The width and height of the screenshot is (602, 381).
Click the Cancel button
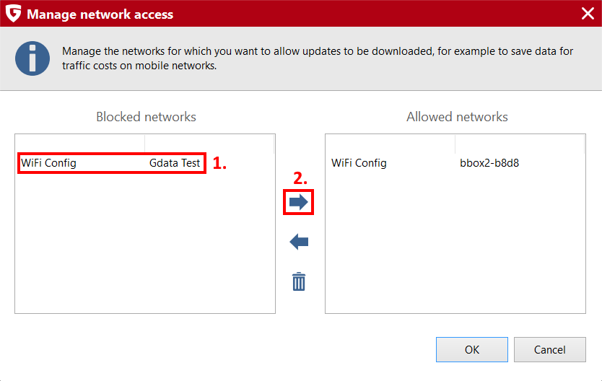(550, 349)
